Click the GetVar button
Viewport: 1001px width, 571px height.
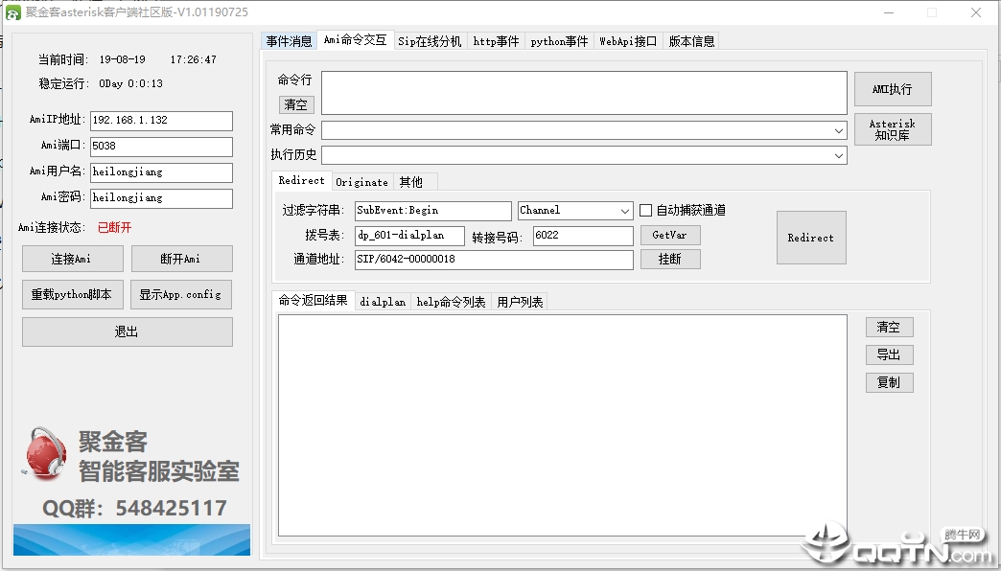[669, 236]
